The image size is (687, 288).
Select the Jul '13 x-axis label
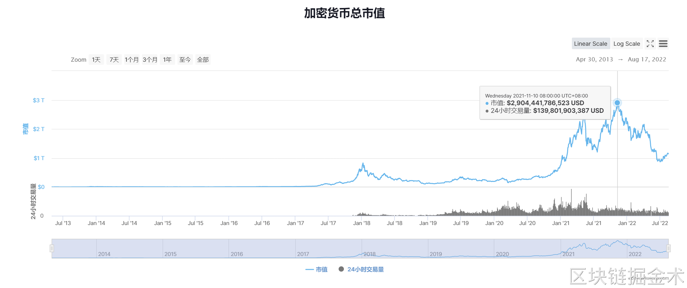coord(63,223)
